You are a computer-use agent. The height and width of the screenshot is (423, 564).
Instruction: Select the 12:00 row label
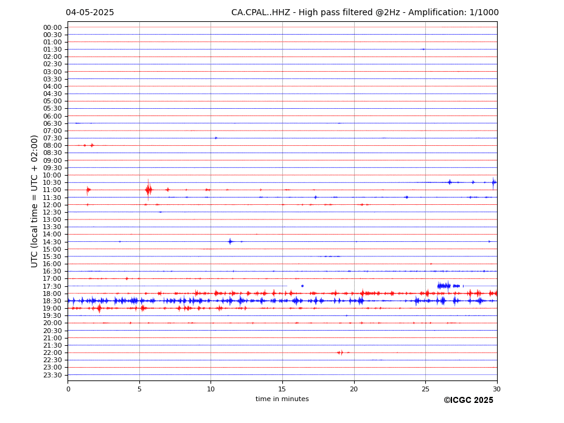52,205
